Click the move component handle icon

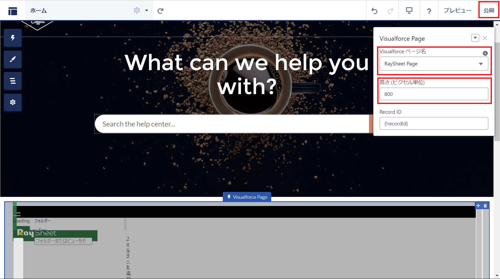pos(478,206)
